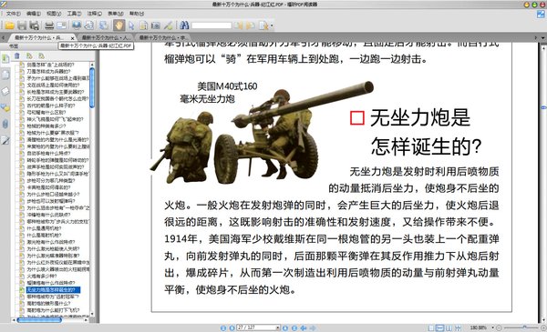Click the email envelope toolbar icon
This screenshot has width=547, height=332.
61,25
